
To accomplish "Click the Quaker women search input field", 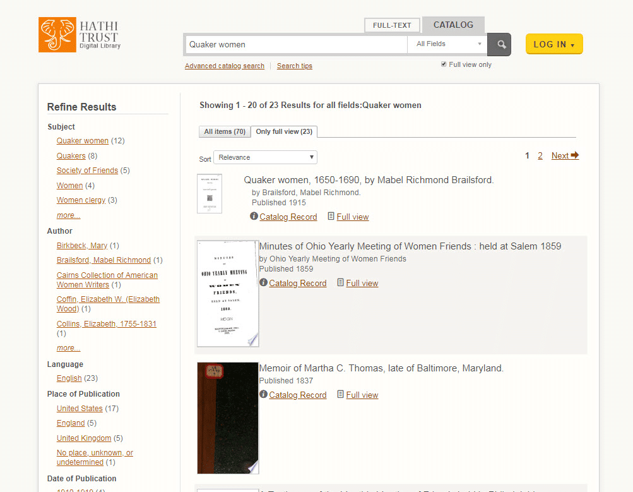I will (x=297, y=44).
